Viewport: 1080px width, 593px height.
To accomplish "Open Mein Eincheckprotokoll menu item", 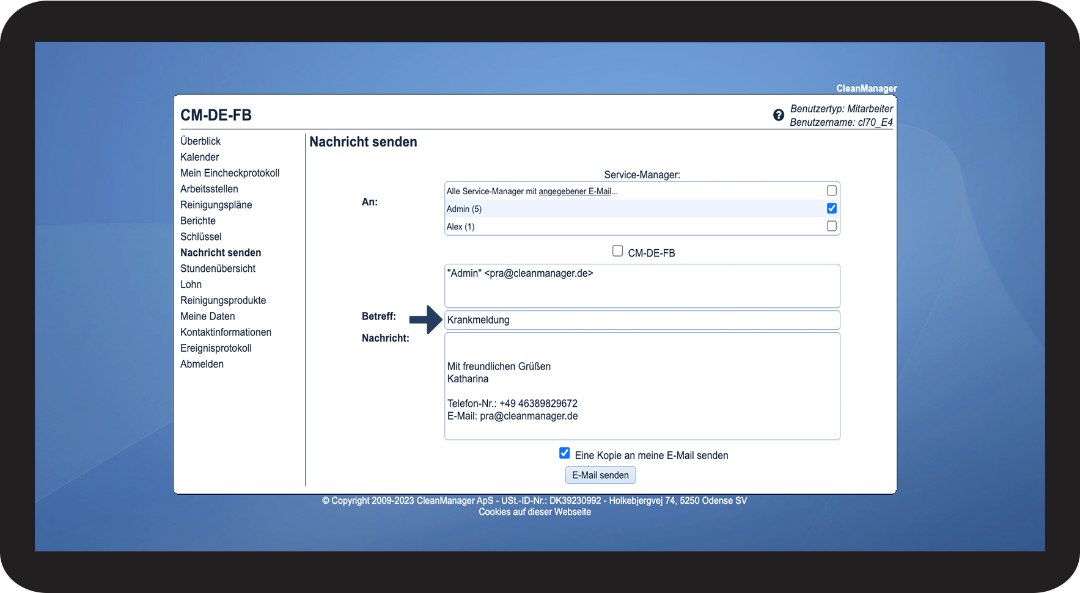I will coord(230,173).
